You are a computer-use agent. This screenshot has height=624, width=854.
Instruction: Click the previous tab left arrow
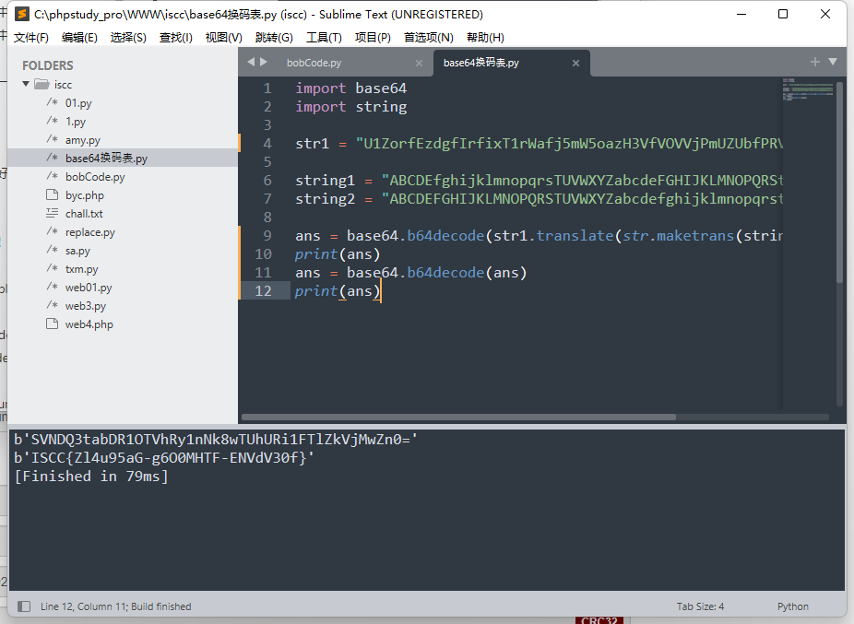click(x=251, y=62)
